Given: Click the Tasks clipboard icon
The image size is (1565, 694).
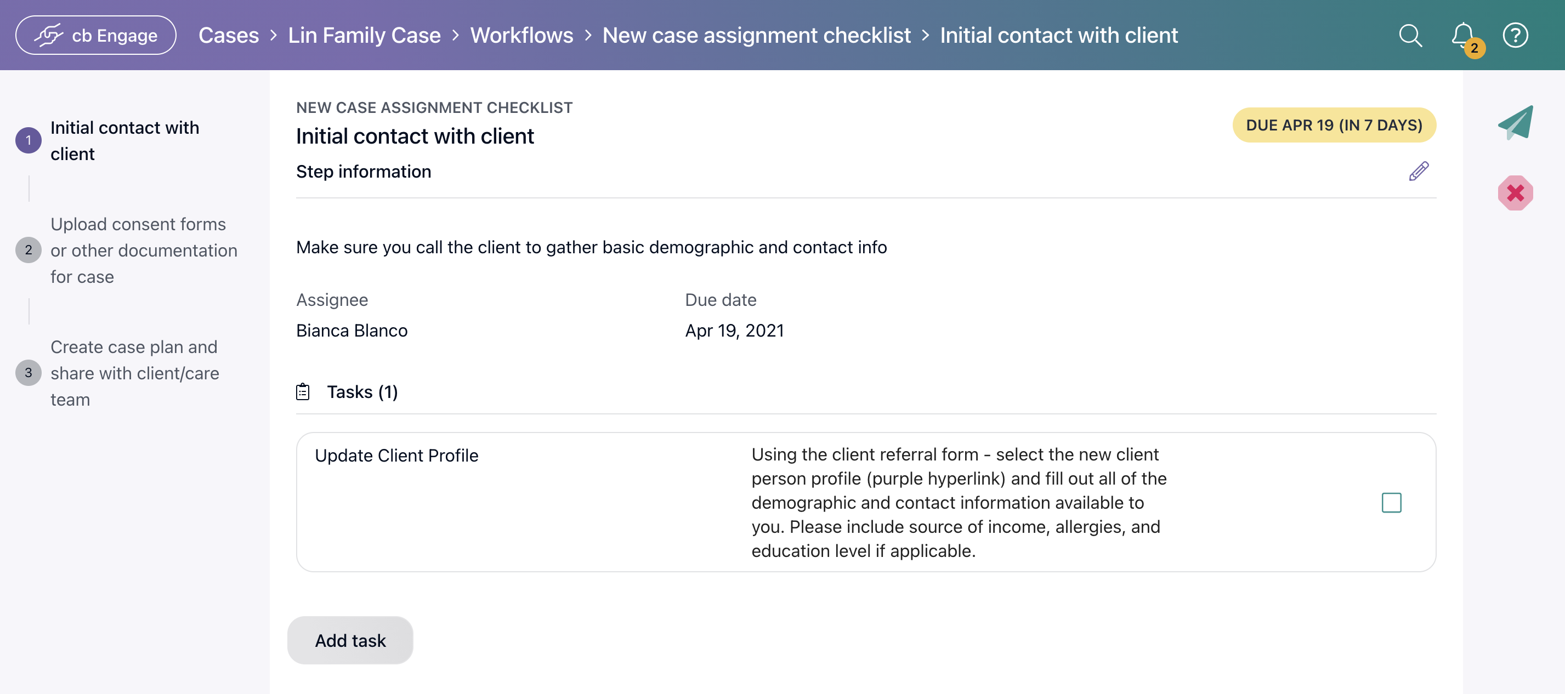Looking at the screenshot, I should tap(303, 391).
